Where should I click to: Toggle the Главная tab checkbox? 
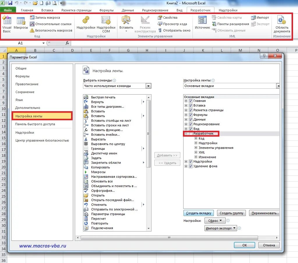(x=191, y=101)
